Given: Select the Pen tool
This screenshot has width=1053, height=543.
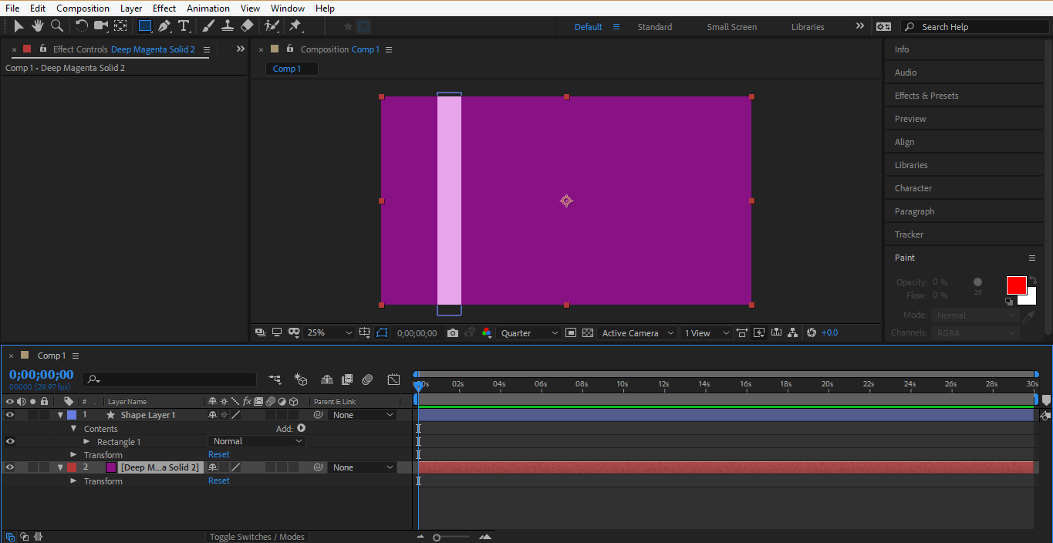Looking at the screenshot, I should pos(164,26).
